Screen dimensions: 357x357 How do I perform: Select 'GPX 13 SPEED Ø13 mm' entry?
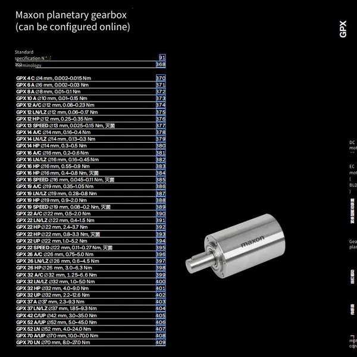click(x=65, y=126)
